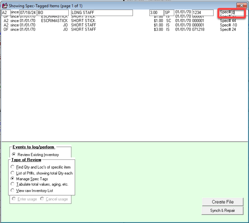Click the location field containing A2

pyautogui.click(x=6, y=13)
